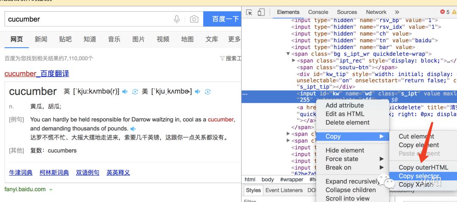Select the body breadcrumb item
Viewport: 457px width, 202px height.
point(267,180)
